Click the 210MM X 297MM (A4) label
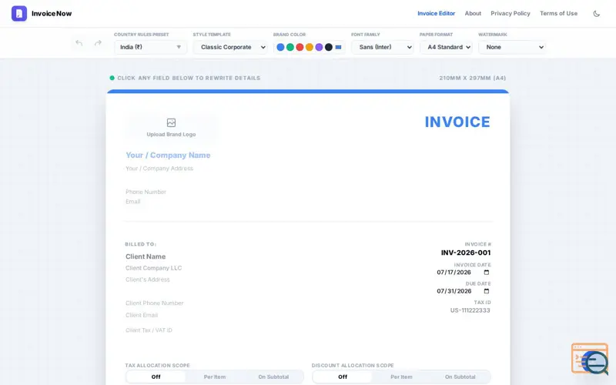Image resolution: width=616 pixels, height=385 pixels. coord(473,79)
